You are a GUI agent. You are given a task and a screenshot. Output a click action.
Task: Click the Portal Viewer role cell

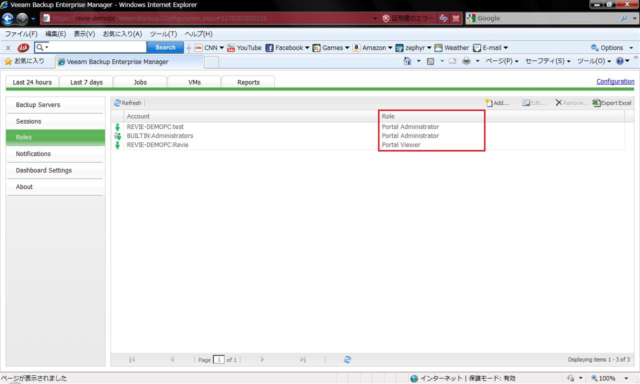click(401, 145)
